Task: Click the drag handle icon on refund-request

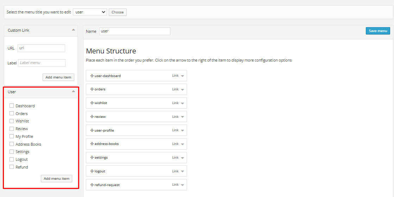Action: [92, 185]
